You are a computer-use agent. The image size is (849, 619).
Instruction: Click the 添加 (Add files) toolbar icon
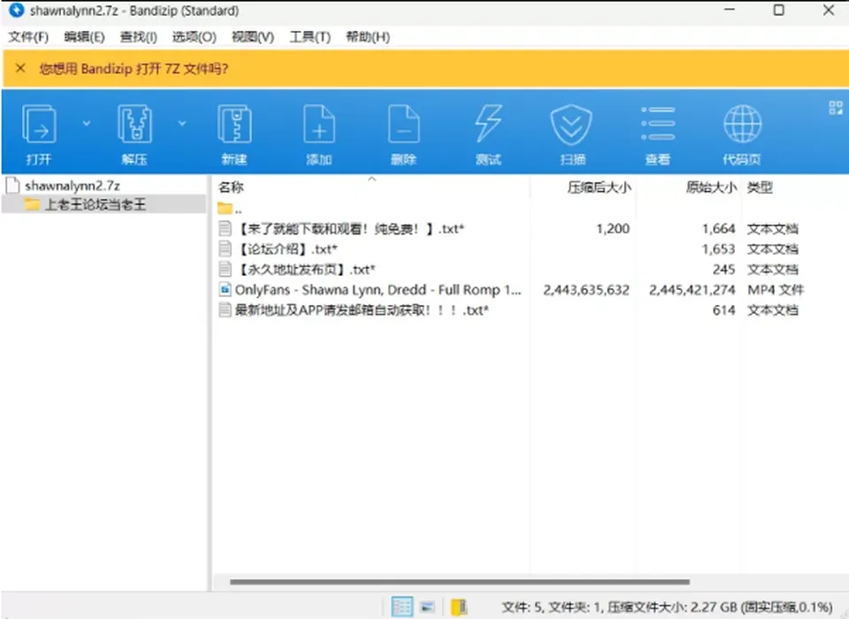pos(319,124)
